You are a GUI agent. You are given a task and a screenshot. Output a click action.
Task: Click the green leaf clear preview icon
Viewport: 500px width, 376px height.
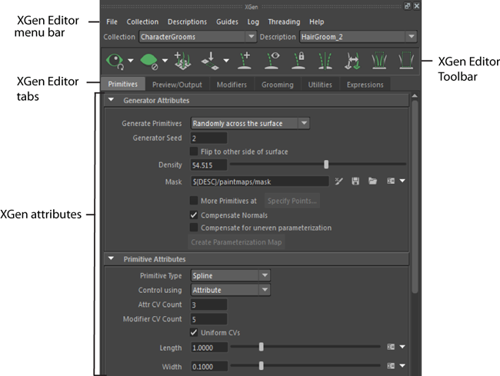(x=148, y=61)
